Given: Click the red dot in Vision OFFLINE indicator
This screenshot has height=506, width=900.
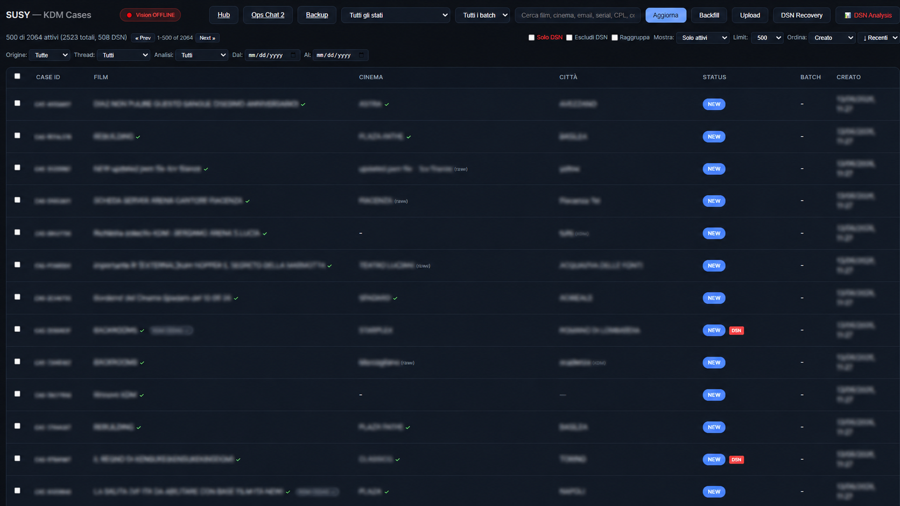Looking at the screenshot, I should (129, 15).
